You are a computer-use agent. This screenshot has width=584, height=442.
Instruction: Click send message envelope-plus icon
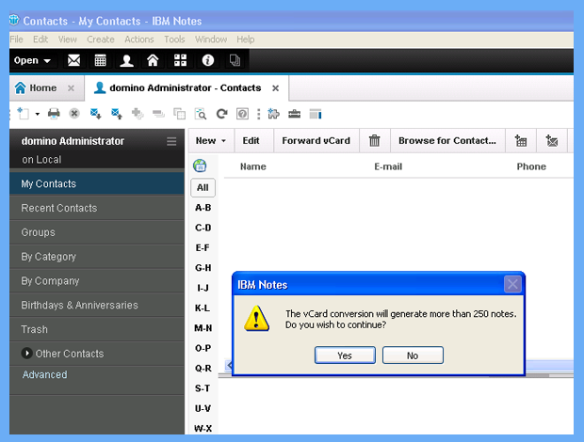coord(552,140)
